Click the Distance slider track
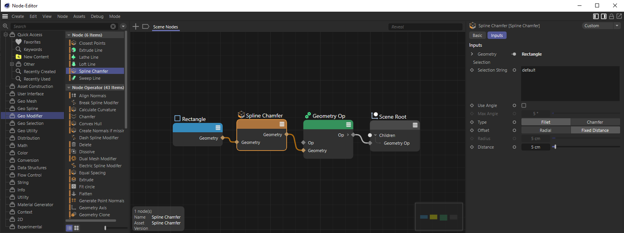 tap(585, 147)
